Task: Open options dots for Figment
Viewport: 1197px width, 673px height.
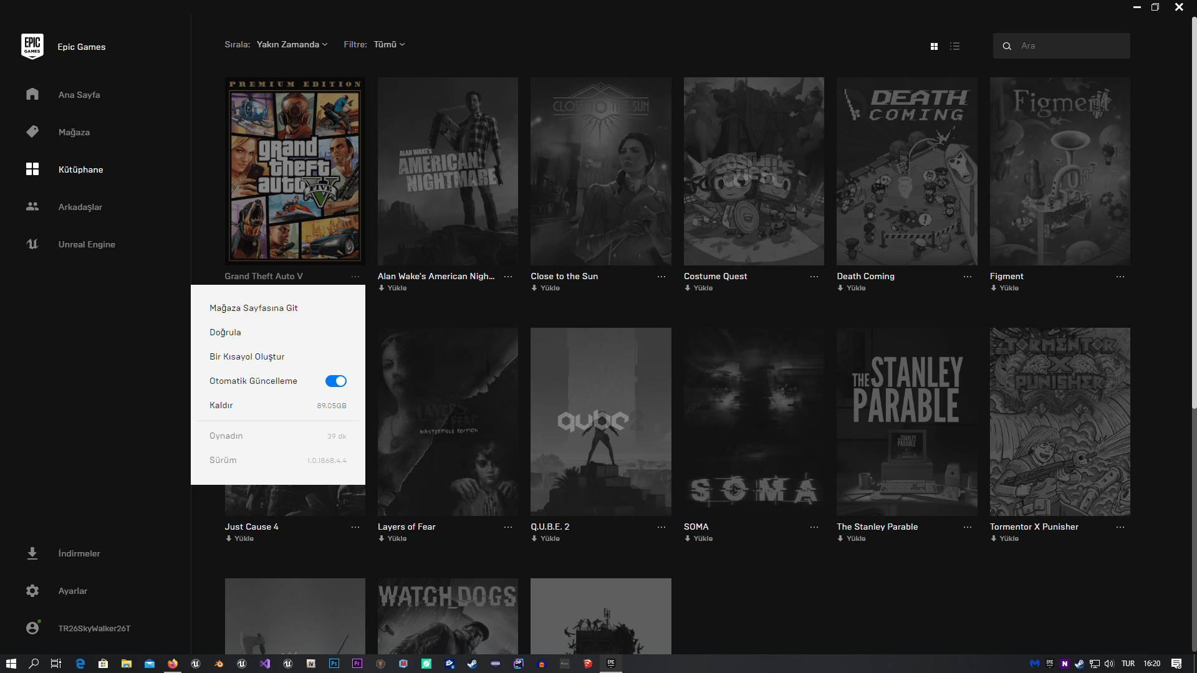Action: tap(1120, 277)
